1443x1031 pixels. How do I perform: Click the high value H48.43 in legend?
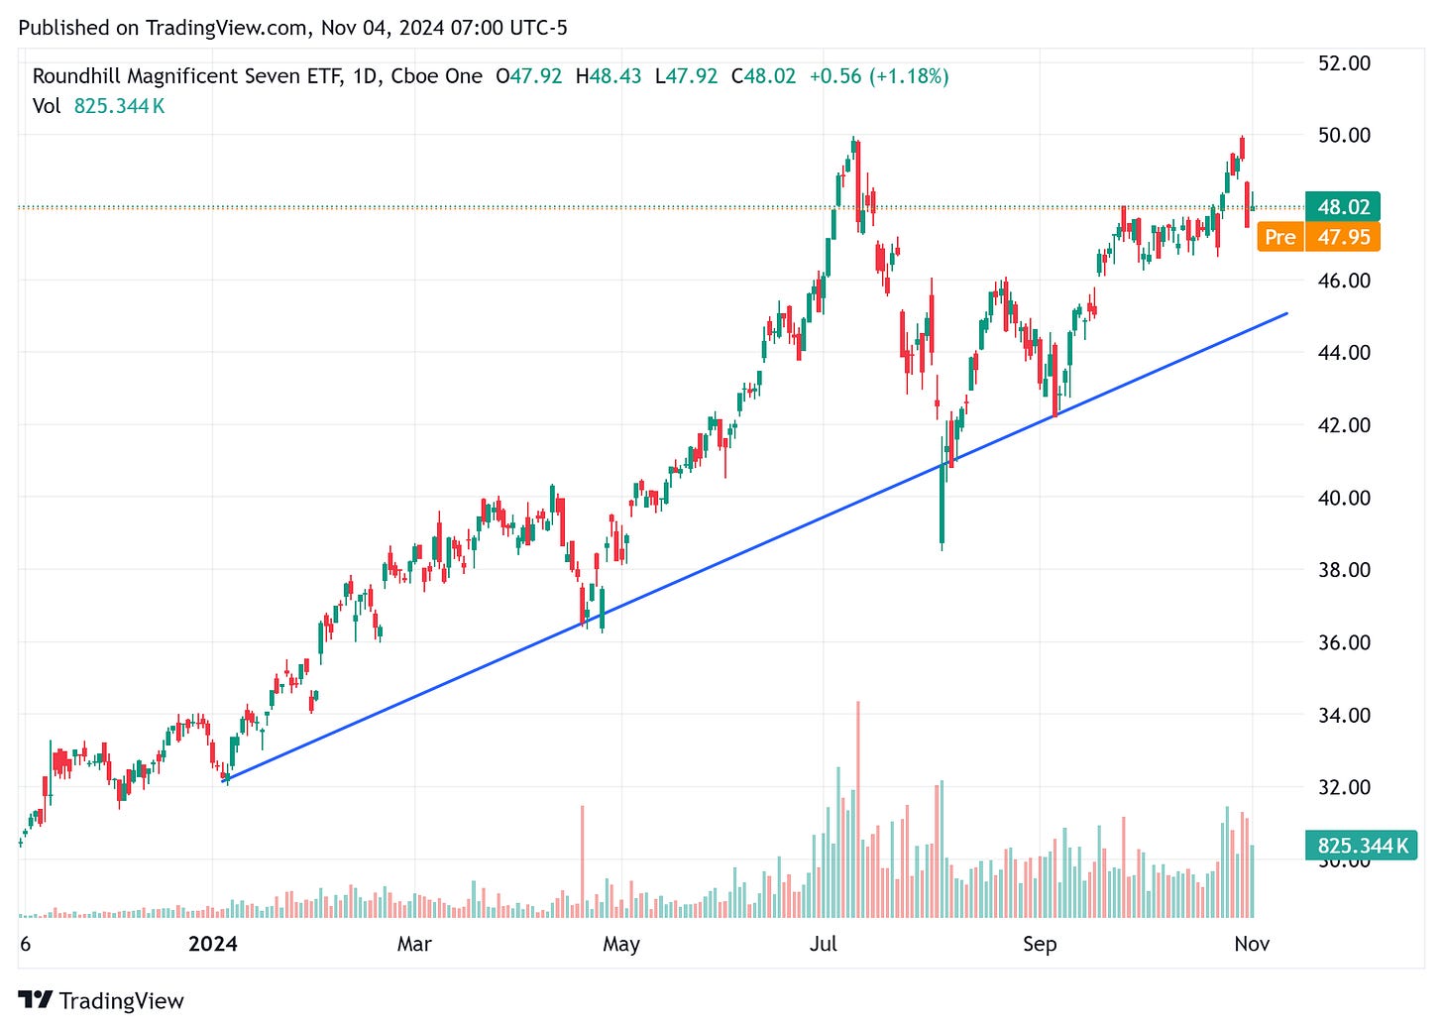pyautogui.click(x=609, y=75)
